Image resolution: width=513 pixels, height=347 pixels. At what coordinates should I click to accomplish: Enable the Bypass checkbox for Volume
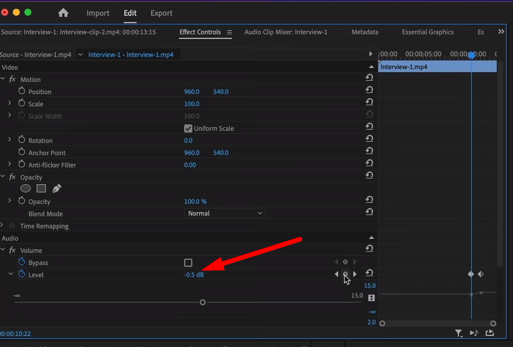coord(188,262)
